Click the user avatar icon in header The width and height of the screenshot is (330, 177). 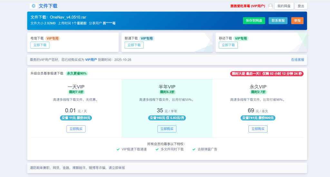tap(270, 6)
